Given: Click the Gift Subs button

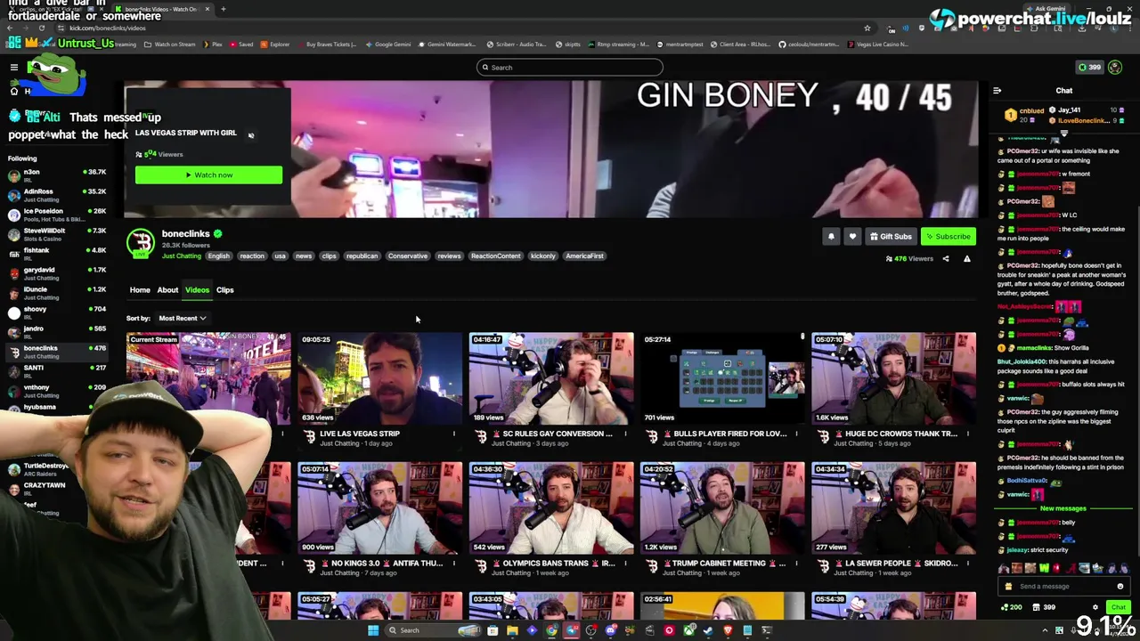Looking at the screenshot, I should (891, 237).
